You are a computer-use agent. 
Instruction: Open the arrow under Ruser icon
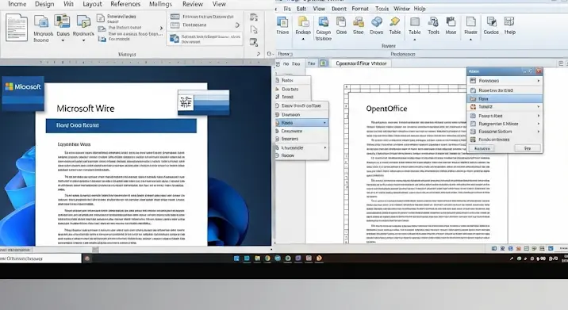click(x=471, y=39)
